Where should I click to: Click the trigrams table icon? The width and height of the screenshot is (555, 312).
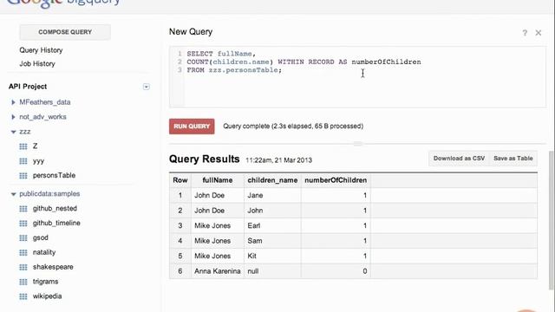coord(23,282)
